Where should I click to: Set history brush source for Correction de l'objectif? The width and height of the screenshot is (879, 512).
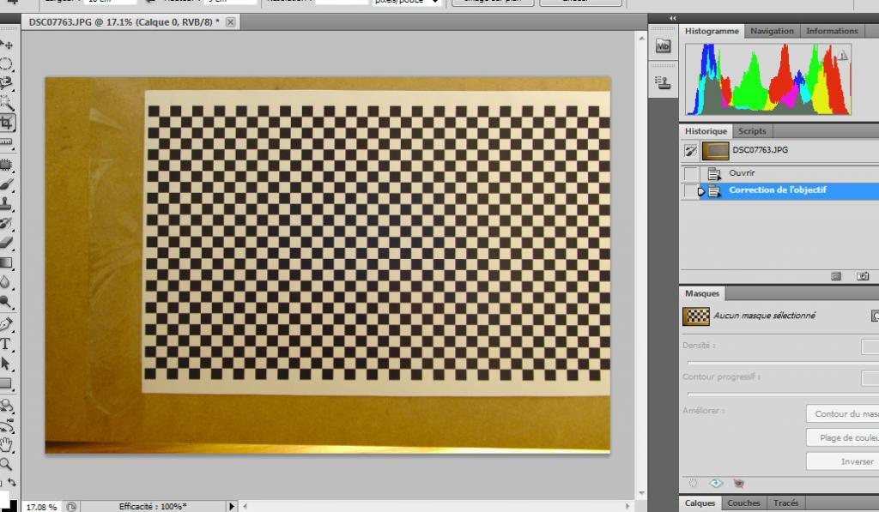pyautogui.click(x=691, y=191)
